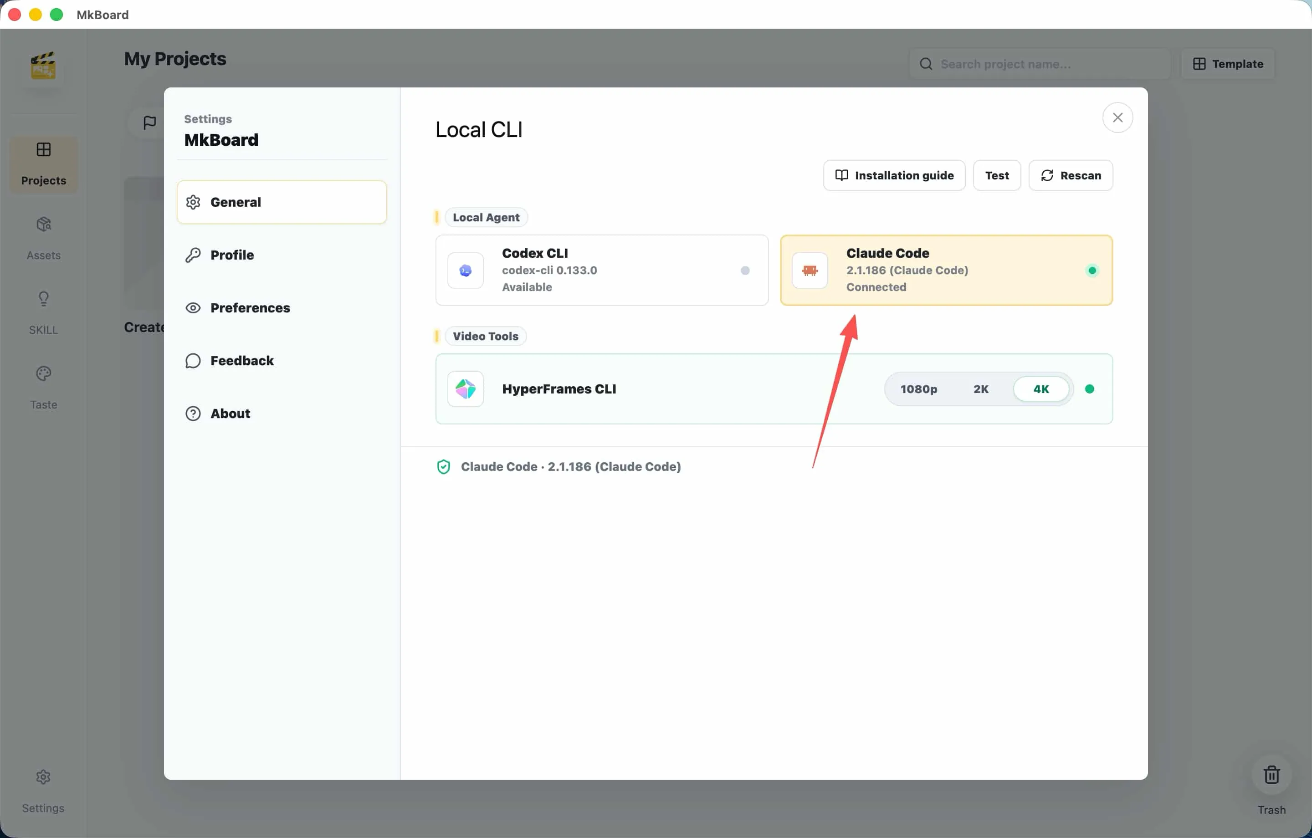Set video resolution to 4K
The width and height of the screenshot is (1312, 838).
point(1040,389)
